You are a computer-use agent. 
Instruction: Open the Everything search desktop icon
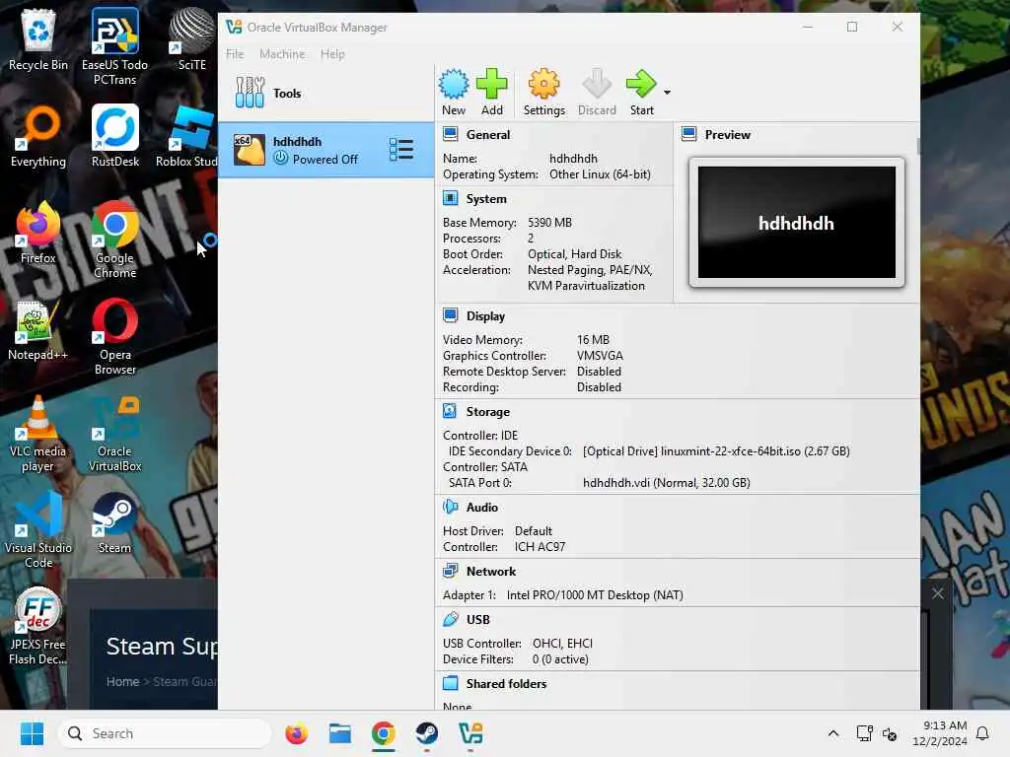38,136
